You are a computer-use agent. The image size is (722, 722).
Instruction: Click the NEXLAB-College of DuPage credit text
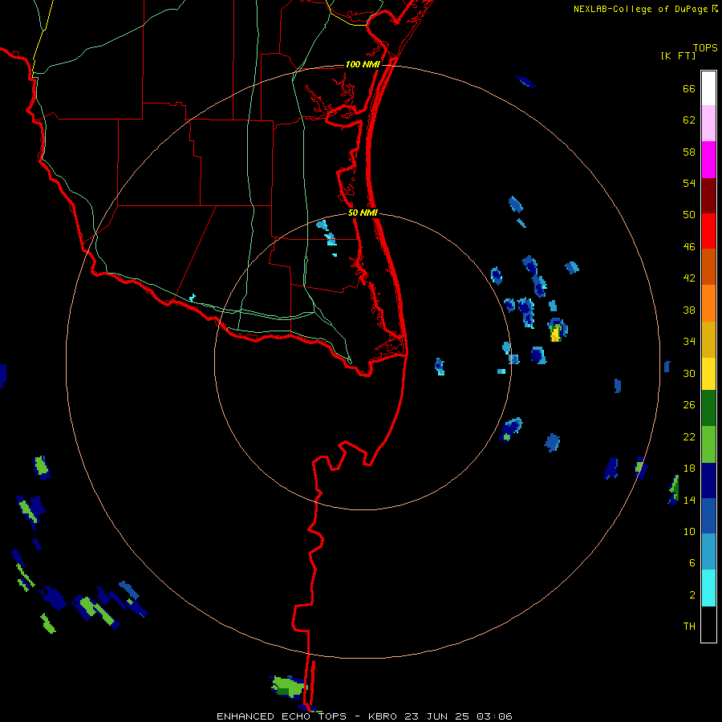646,9
